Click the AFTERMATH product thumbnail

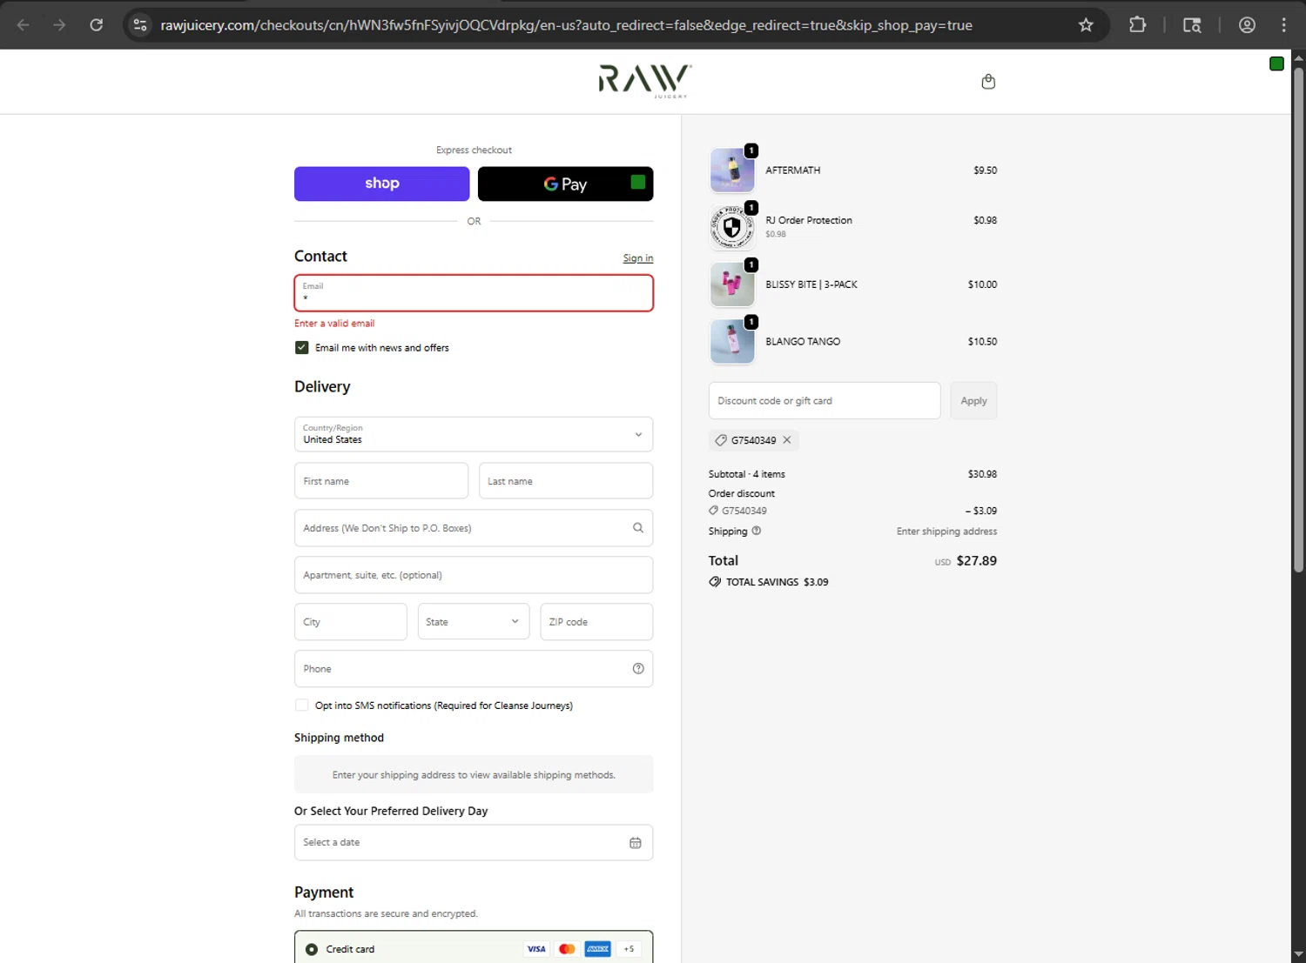[732, 171]
